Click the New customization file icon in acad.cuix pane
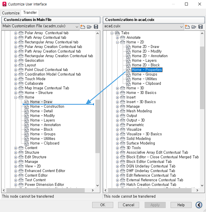This screenshot has width=206, height=212. click(x=187, y=27)
